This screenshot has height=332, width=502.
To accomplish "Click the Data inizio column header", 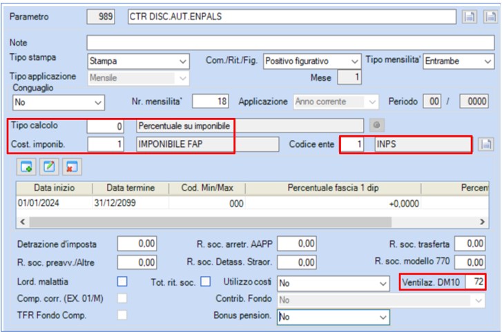I will tap(55, 188).
